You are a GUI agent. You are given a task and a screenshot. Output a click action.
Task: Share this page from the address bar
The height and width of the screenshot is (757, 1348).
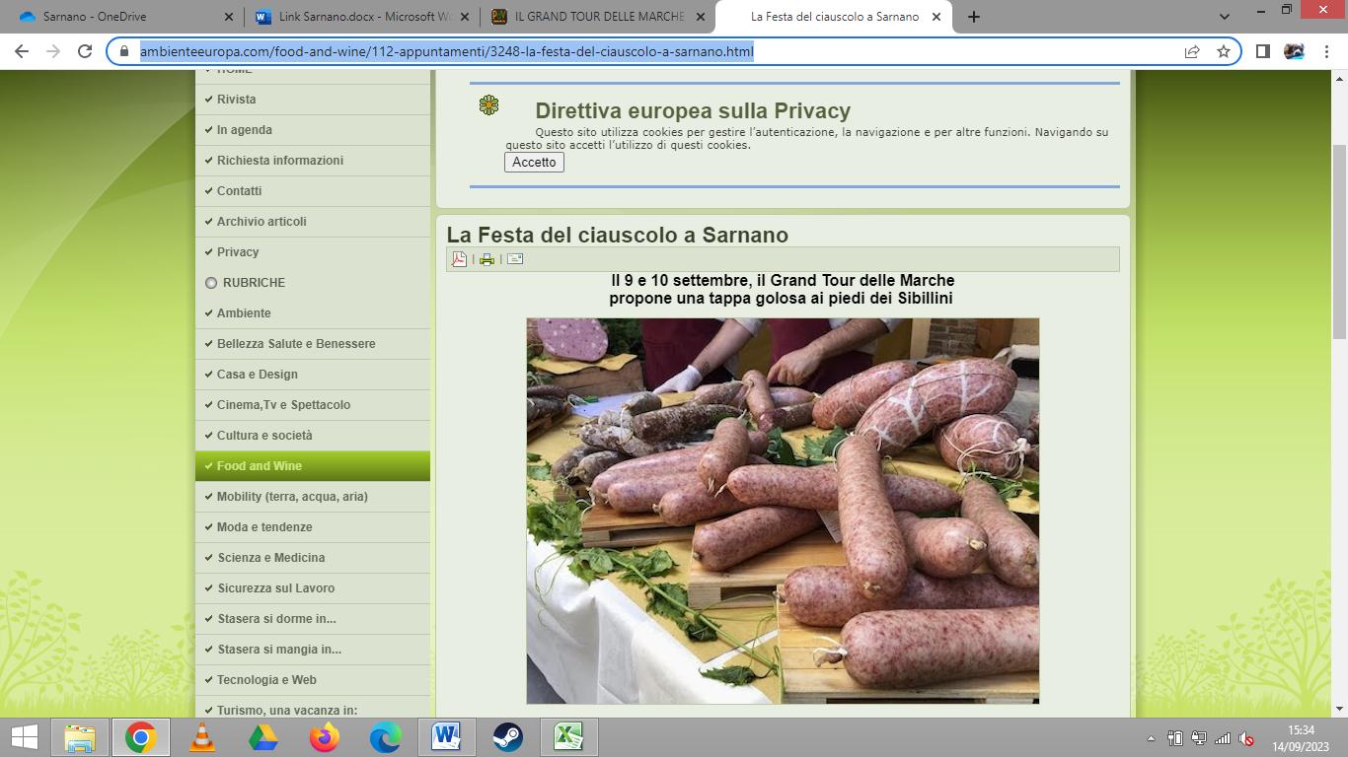click(1192, 51)
